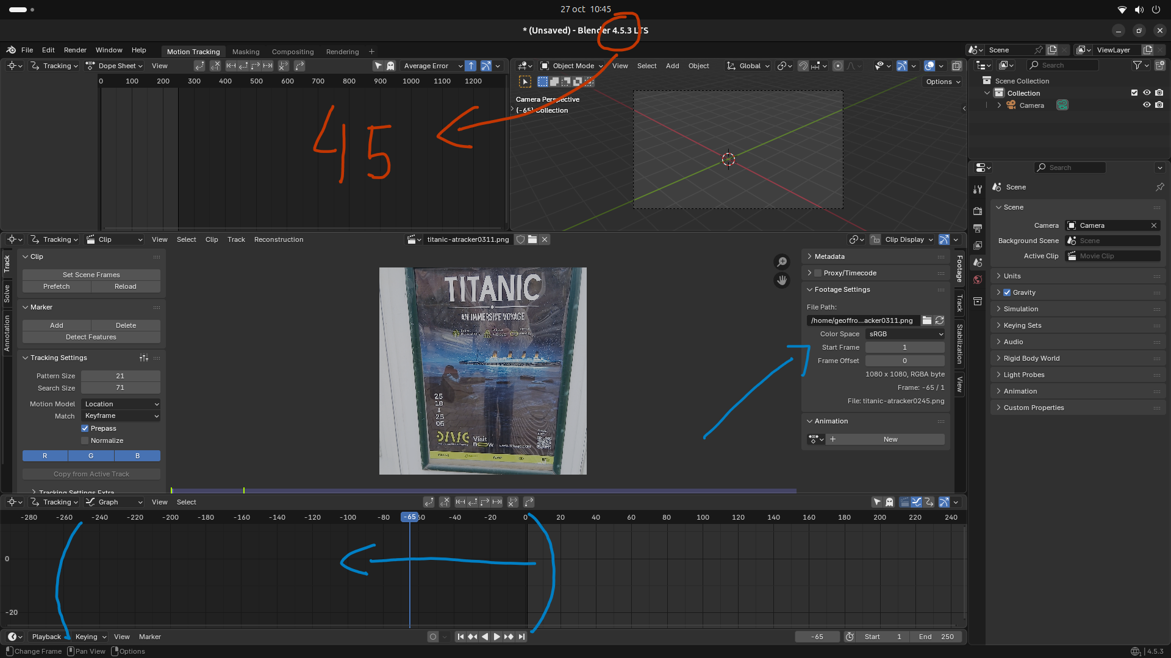1171x658 pixels.
Task: Clear the Scene Camera field with X
Action: point(1154,225)
